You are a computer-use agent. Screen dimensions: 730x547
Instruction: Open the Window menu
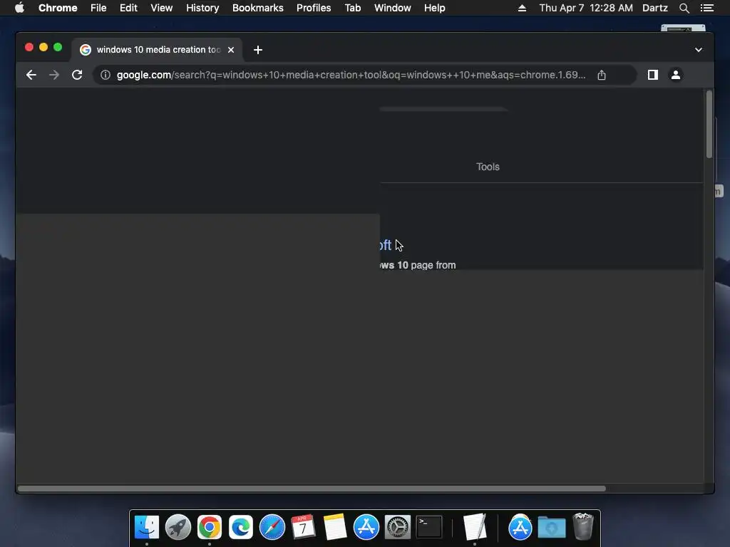pyautogui.click(x=393, y=8)
